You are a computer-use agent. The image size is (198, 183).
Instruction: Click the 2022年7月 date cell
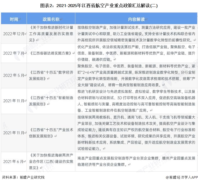14,53
